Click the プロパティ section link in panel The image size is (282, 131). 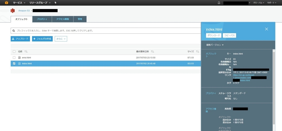(x=211, y=93)
